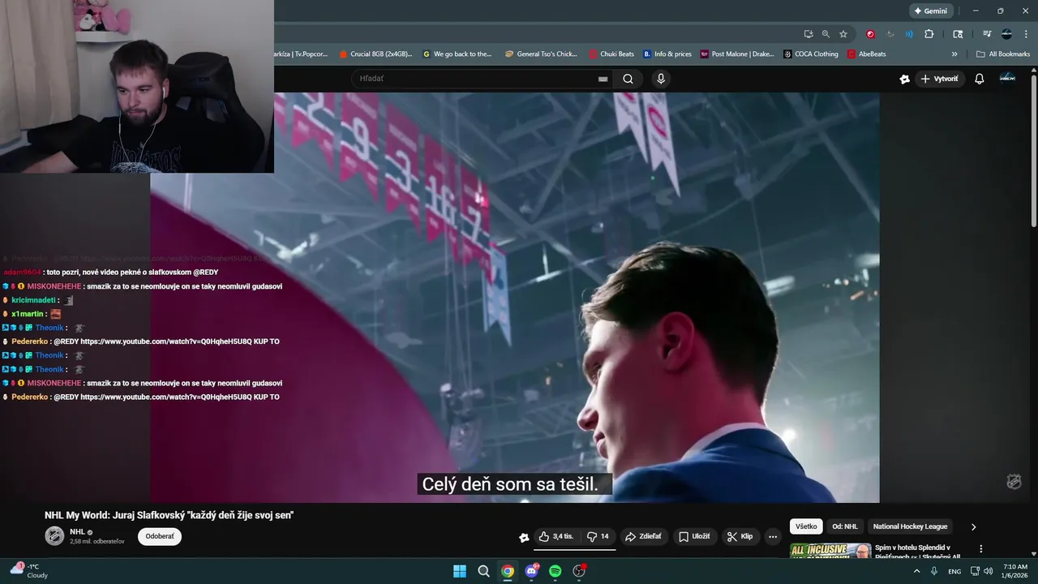Click the YouTube search magnifier button

(x=628, y=79)
